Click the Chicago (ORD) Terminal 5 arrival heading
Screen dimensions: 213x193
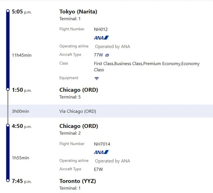(x=79, y=90)
